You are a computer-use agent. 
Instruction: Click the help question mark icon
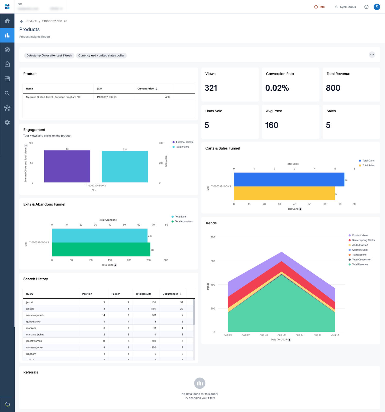(x=366, y=7)
